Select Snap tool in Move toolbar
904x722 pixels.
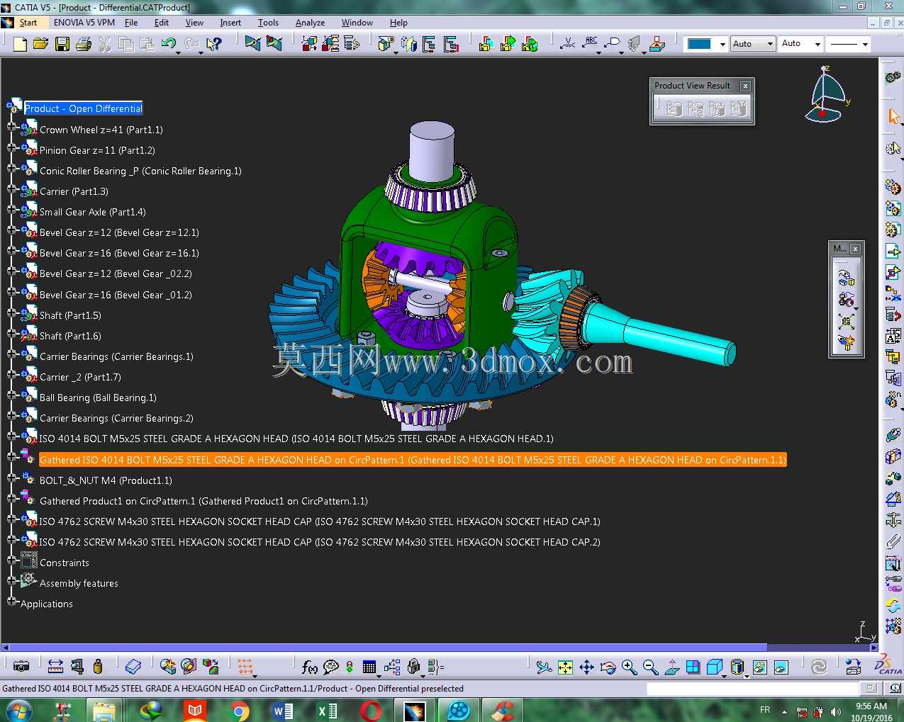coord(846,300)
